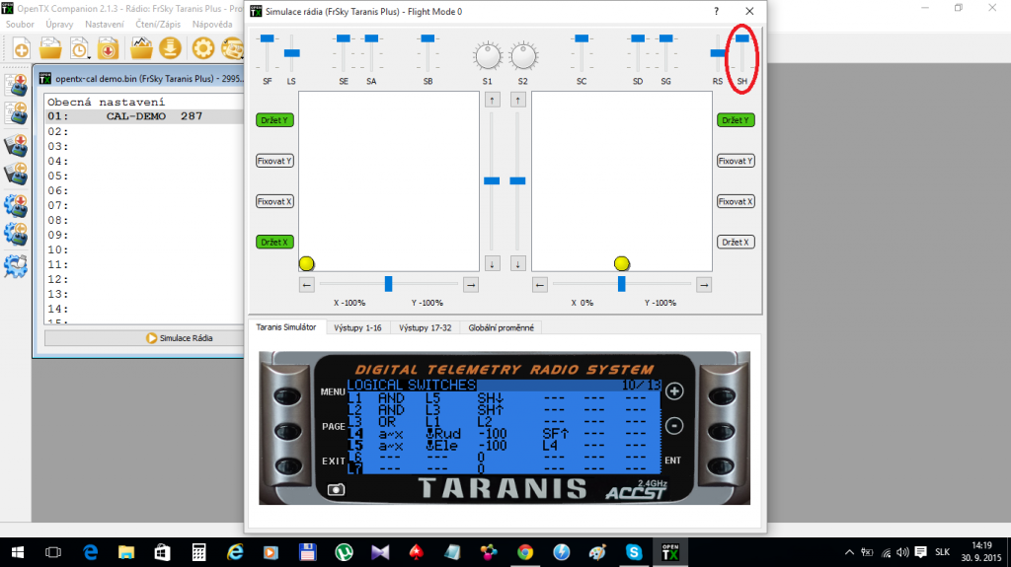Switch to the Výstupy 1-16 tab

coord(357,326)
